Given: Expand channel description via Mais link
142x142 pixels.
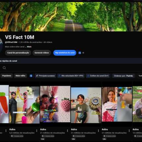Looking at the screenshot, I should [29, 47].
